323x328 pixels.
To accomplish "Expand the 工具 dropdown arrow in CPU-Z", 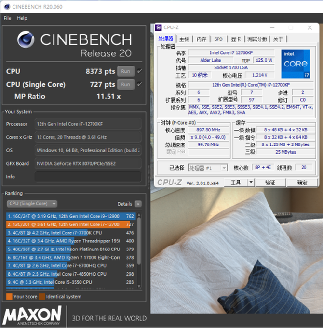I will pyautogui.click(x=251, y=183).
